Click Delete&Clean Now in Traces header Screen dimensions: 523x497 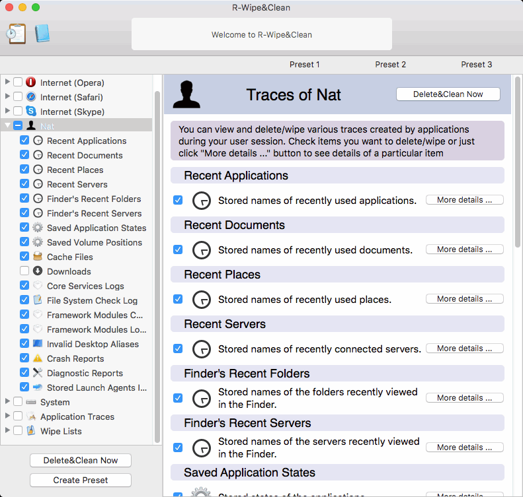pyautogui.click(x=448, y=94)
